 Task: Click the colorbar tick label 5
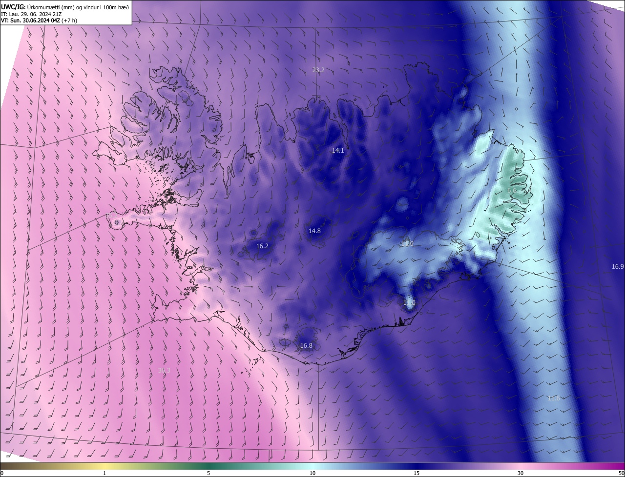coord(208,473)
